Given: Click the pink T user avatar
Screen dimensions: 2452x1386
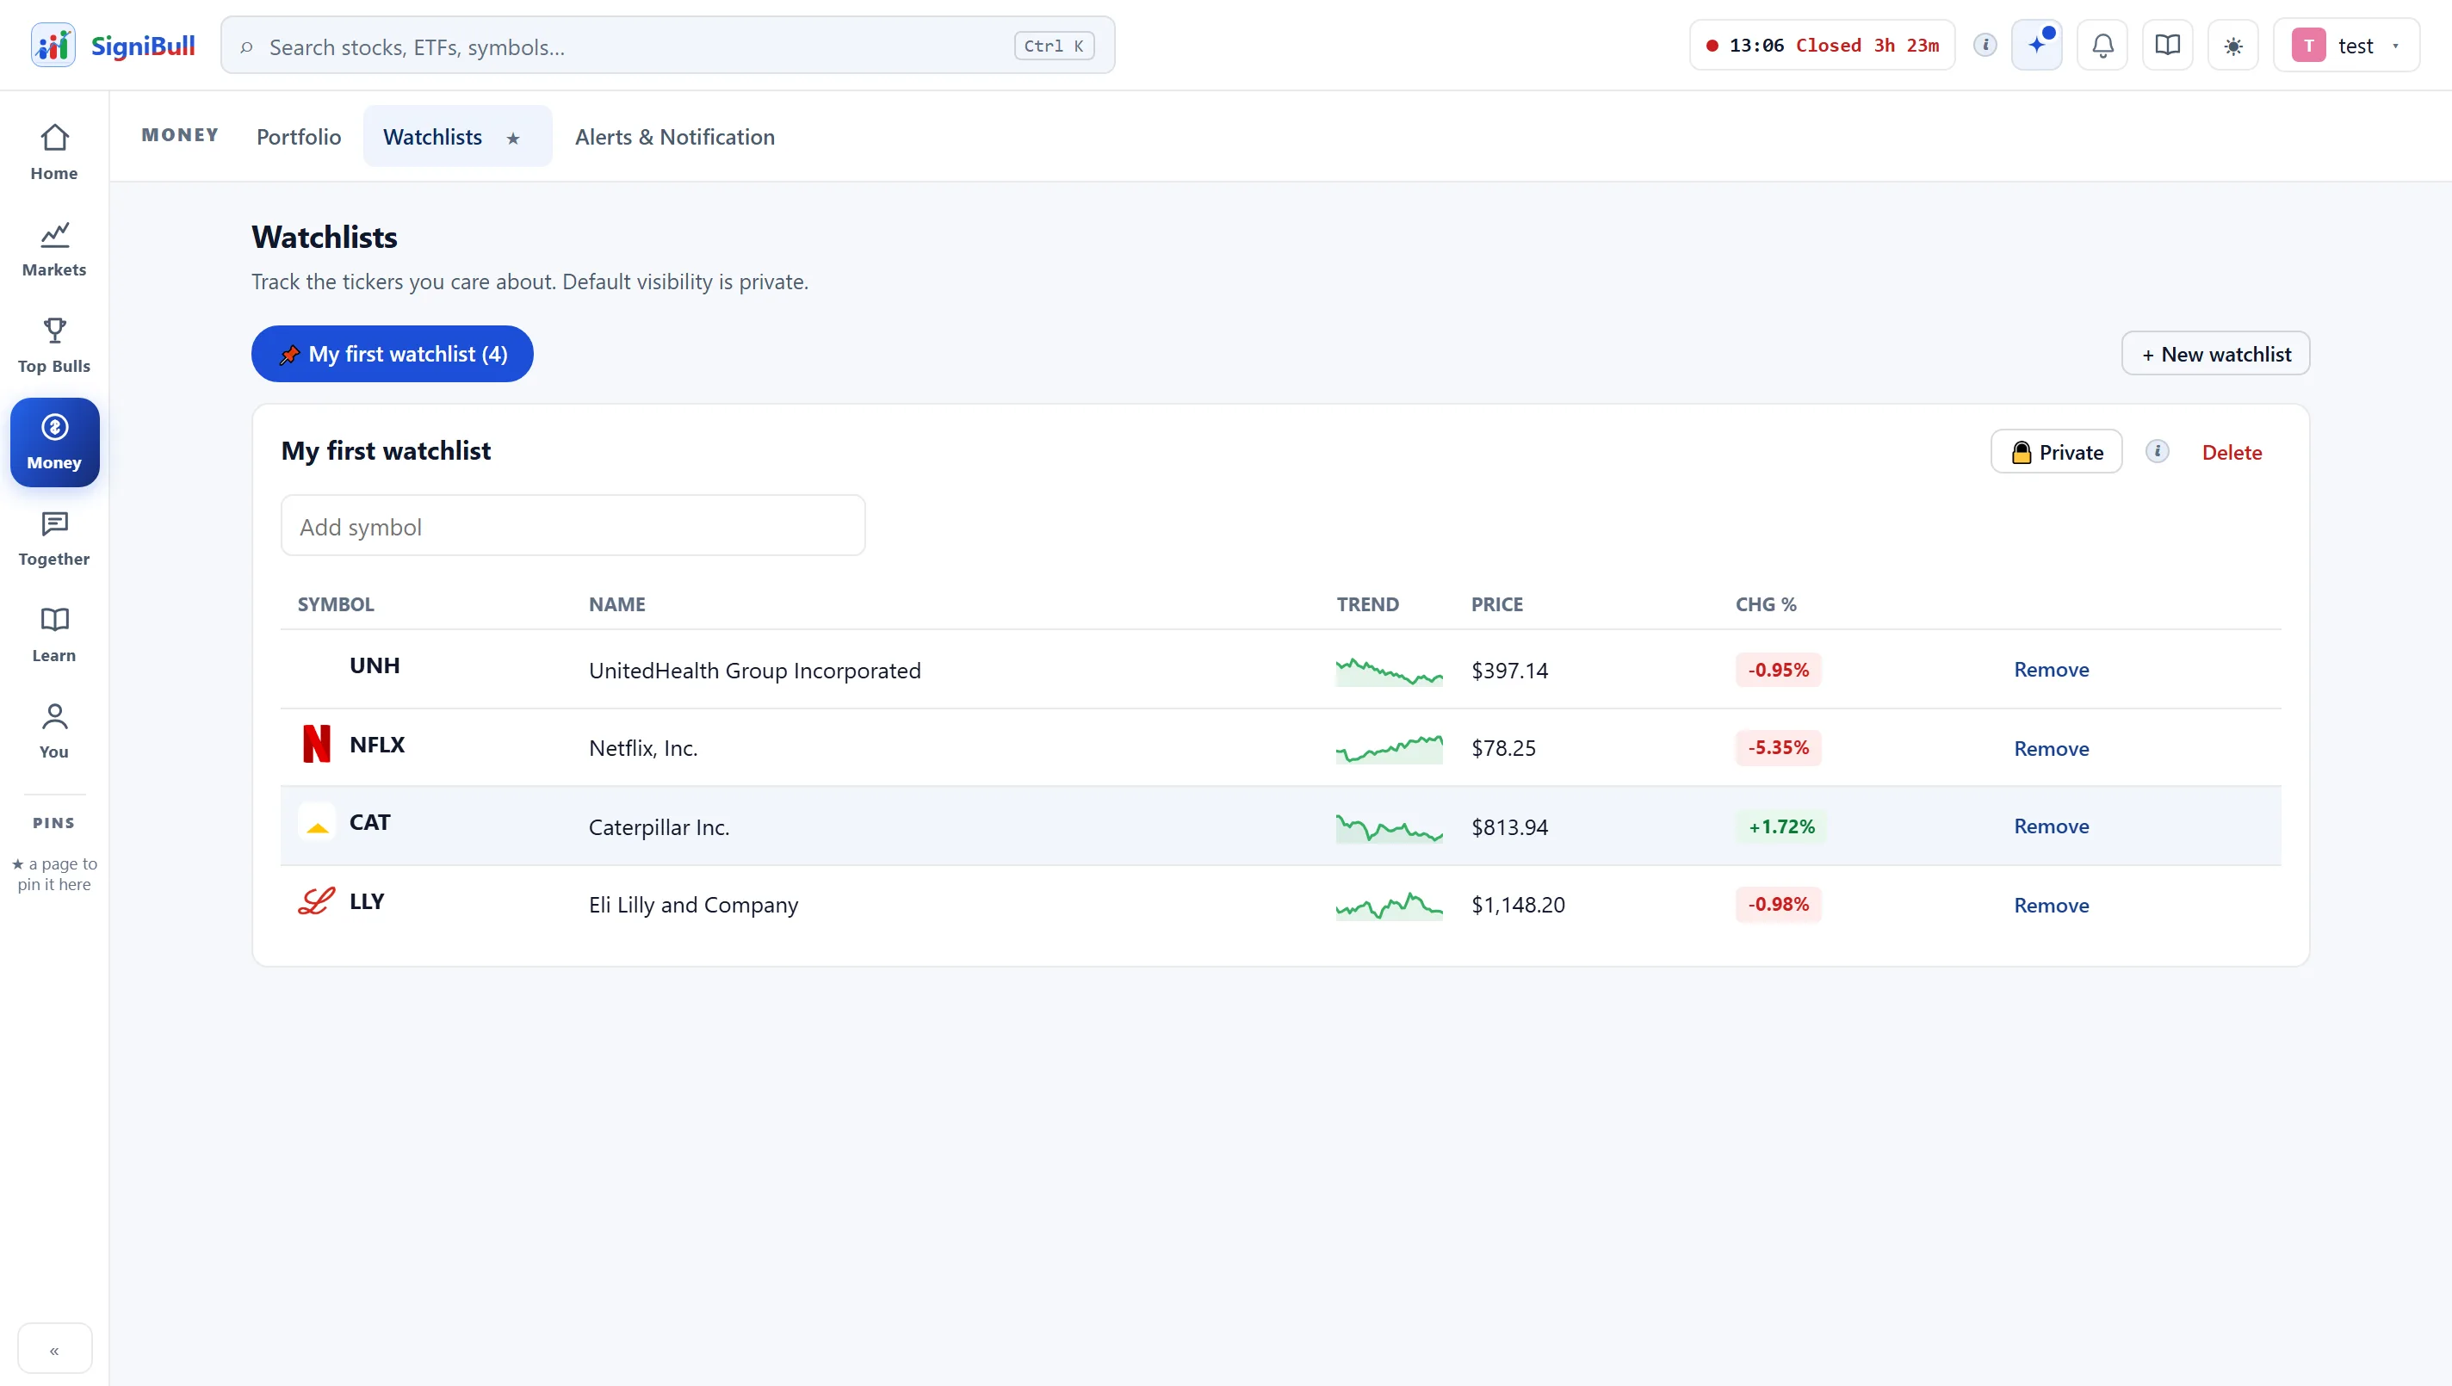Looking at the screenshot, I should pos(2308,45).
